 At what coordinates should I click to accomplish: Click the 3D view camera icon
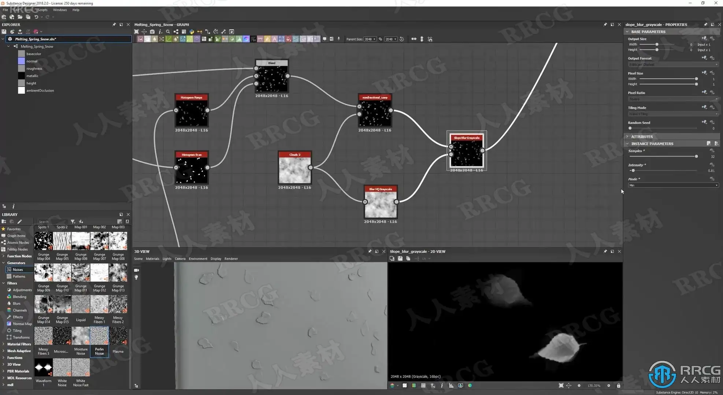[x=137, y=270]
